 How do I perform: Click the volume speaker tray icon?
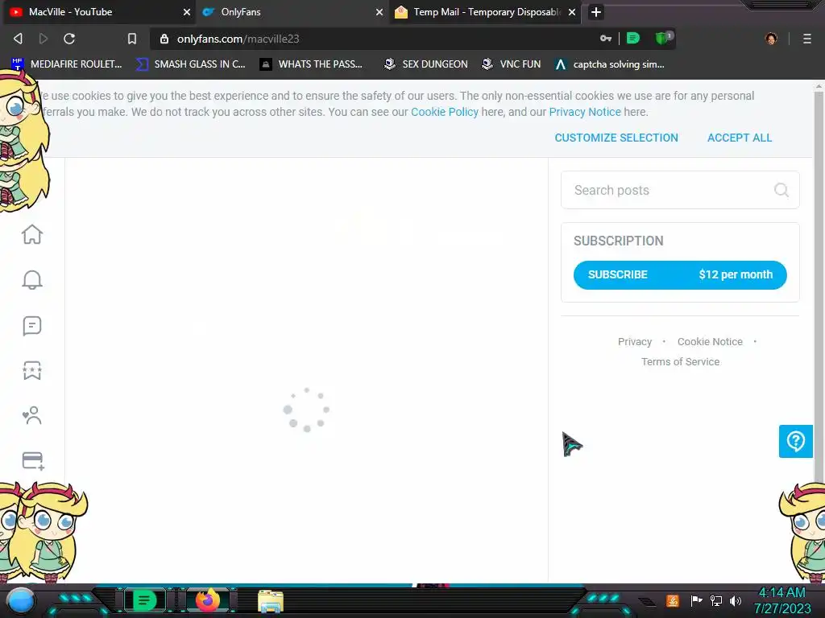coord(736,600)
